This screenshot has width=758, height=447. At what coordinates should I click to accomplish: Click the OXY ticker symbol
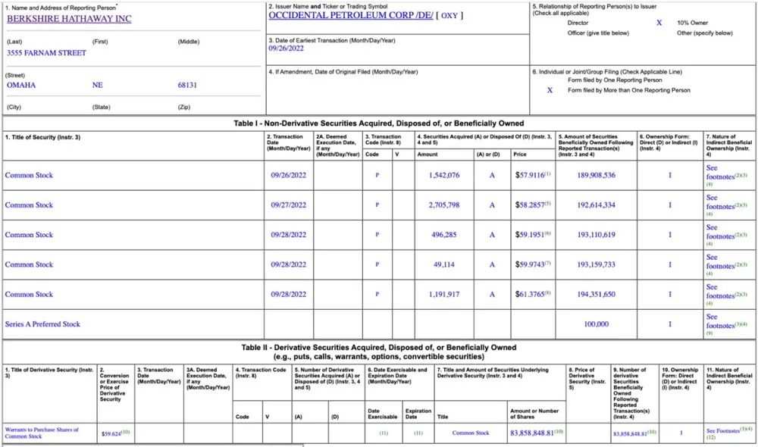[x=449, y=15]
